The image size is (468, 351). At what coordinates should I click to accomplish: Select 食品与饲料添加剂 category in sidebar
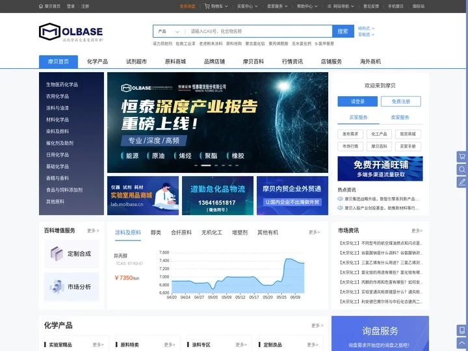pyautogui.click(x=64, y=190)
